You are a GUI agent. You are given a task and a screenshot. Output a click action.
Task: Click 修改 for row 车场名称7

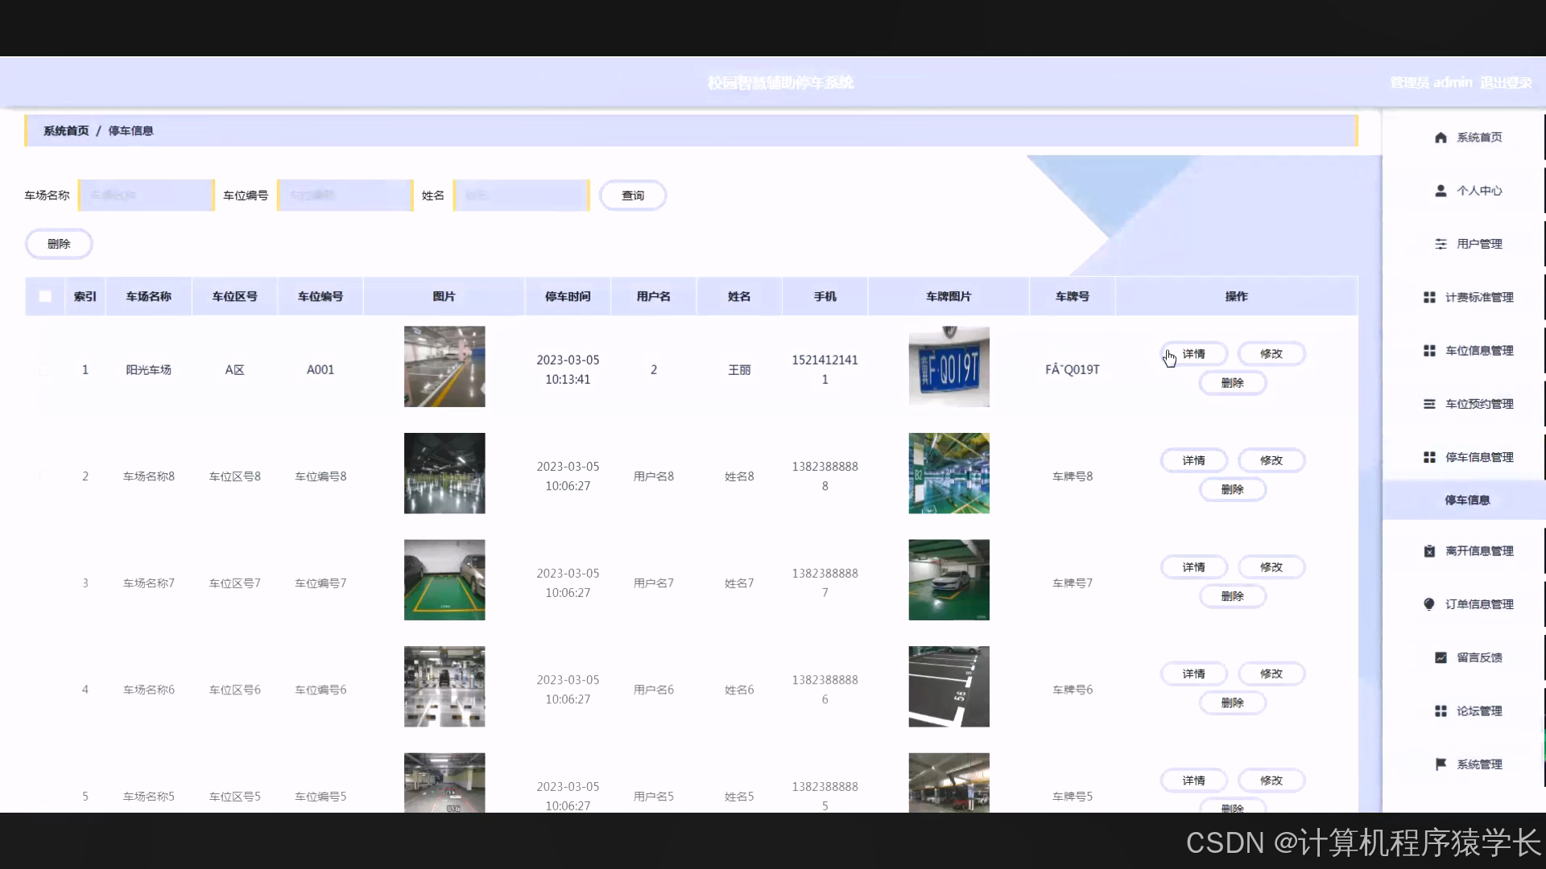coord(1271,567)
